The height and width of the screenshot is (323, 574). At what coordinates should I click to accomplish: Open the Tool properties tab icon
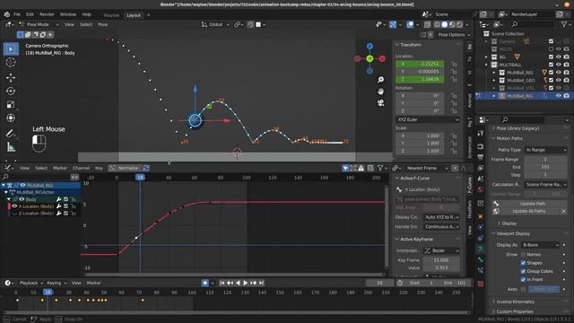click(x=481, y=134)
